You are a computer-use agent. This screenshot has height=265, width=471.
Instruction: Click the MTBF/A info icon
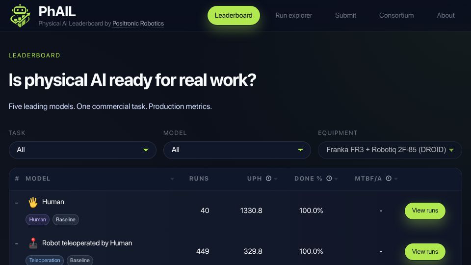click(389, 179)
